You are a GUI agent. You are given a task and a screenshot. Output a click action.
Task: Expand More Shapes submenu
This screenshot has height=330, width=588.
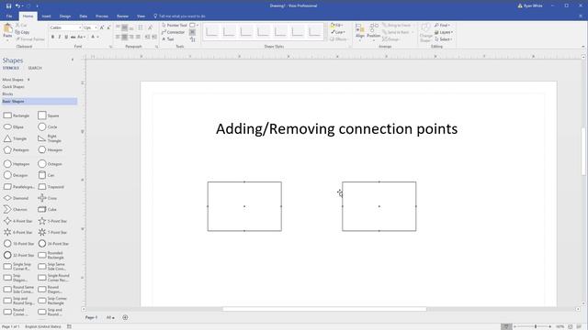pos(16,80)
